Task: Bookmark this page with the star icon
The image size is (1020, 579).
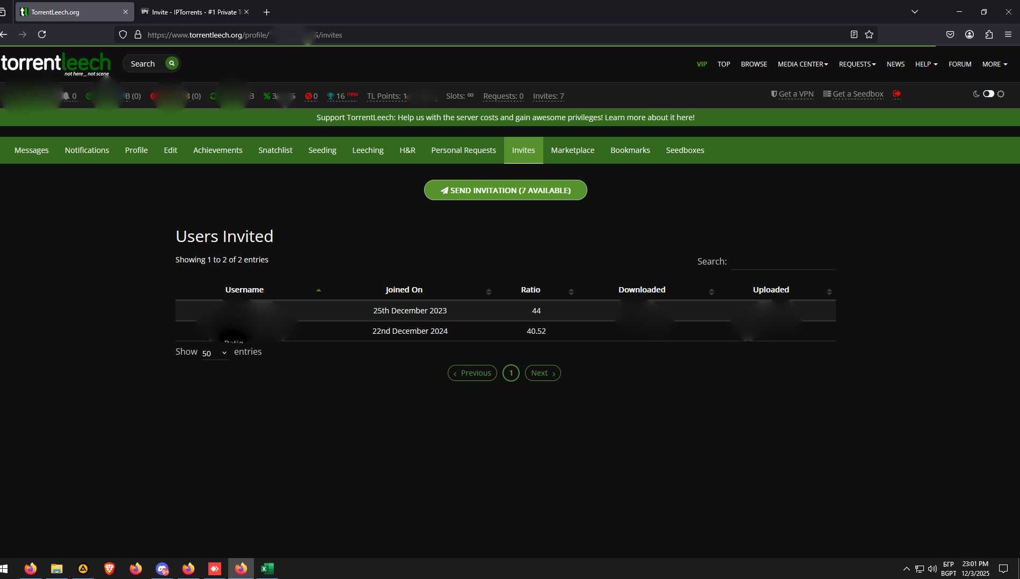Action: 869,34
